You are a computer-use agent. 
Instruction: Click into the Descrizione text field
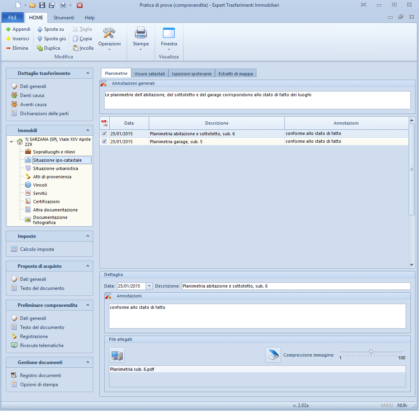[x=296, y=286]
